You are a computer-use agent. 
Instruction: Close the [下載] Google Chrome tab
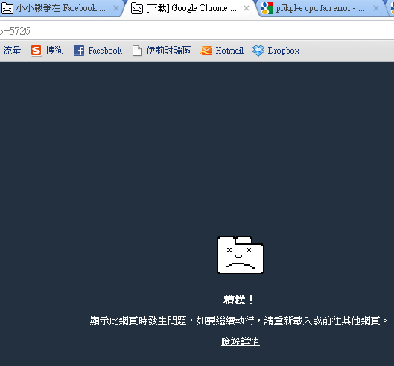coord(247,8)
